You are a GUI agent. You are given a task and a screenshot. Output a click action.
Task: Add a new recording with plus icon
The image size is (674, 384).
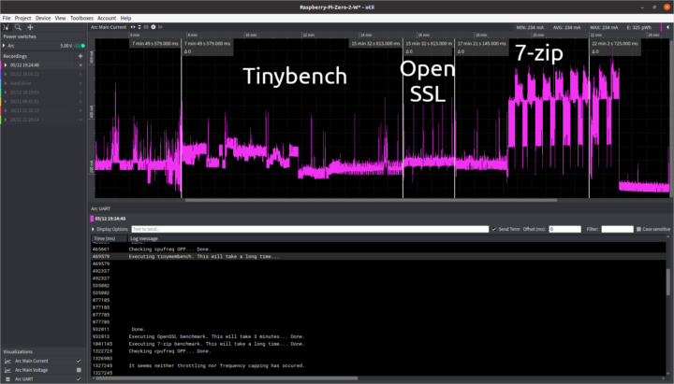pos(81,56)
